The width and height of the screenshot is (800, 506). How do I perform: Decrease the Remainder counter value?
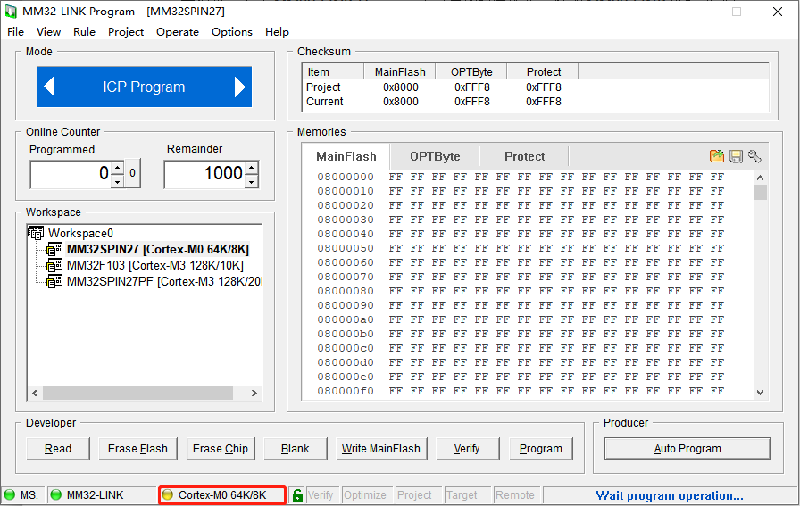coord(252,181)
